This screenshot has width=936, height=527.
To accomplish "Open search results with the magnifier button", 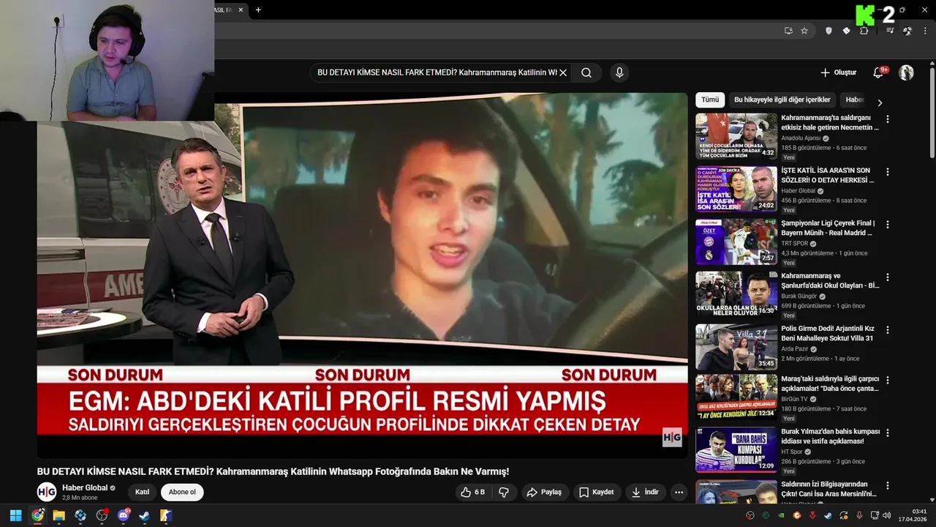I will [x=586, y=72].
